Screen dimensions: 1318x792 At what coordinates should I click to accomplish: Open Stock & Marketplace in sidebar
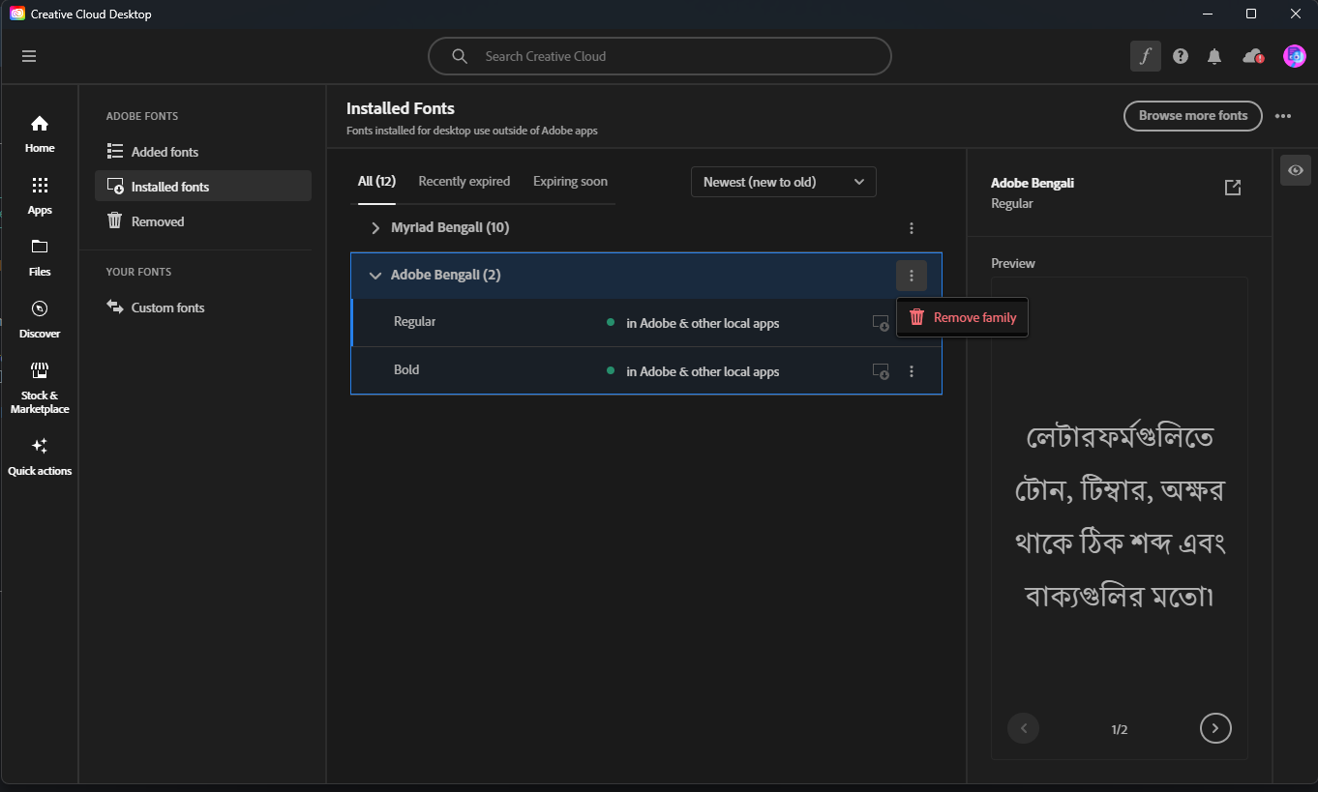pyautogui.click(x=40, y=389)
